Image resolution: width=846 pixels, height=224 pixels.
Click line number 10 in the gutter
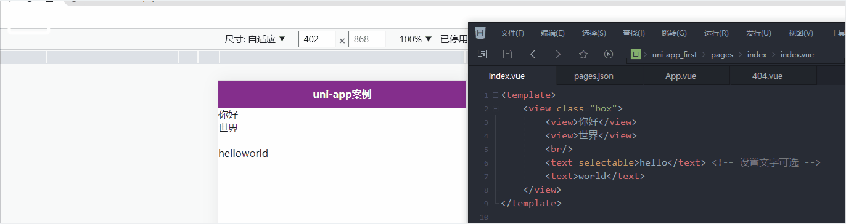[485, 217]
